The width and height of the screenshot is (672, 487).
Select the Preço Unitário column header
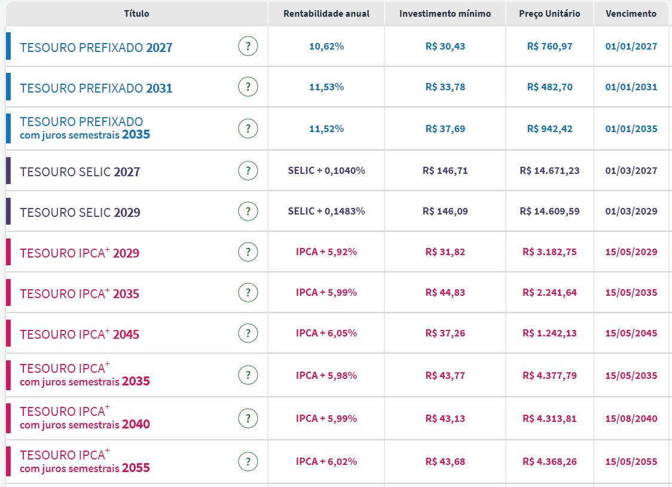[x=549, y=13]
